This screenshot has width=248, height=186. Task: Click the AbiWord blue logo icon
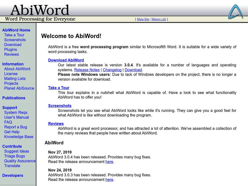pos(236,11)
